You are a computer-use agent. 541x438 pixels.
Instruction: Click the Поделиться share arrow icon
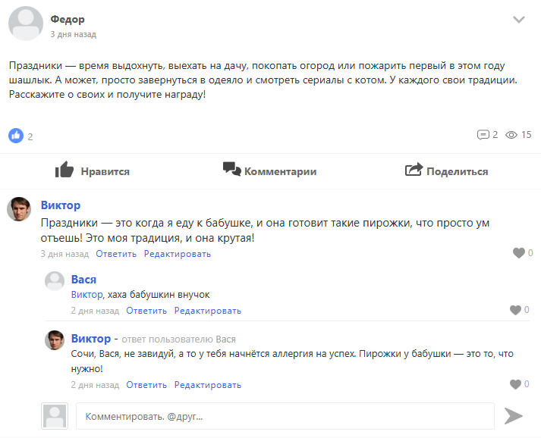point(414,169)
